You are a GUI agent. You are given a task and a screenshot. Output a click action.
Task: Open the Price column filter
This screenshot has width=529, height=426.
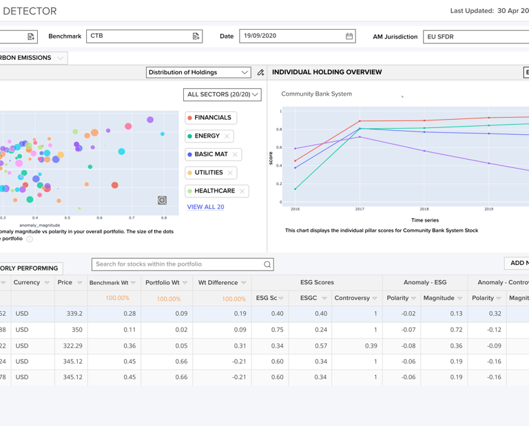[80, 283]
